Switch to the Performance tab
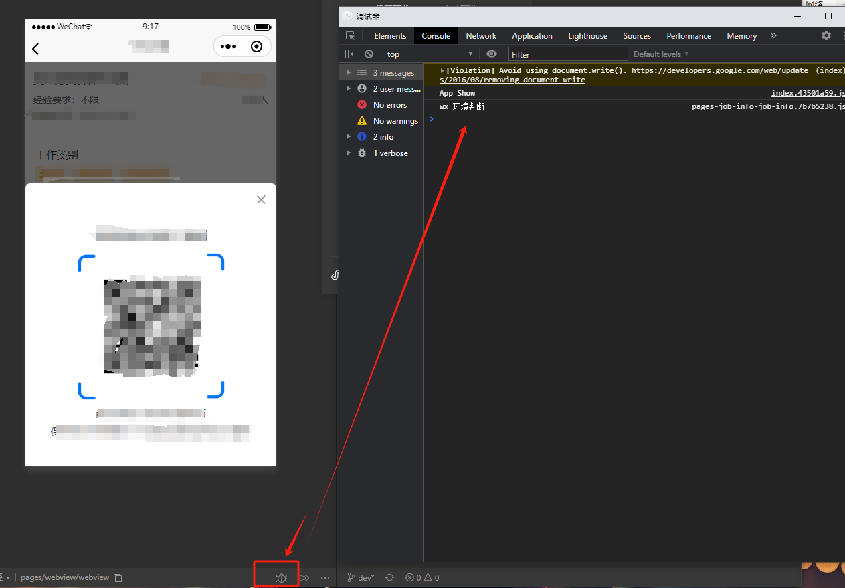845x588 pixels. click(x=688, y=36)
